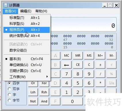Image resolution: width=122 pixels, height=111 pixels.
Task: Open the 查看(V) menu
Action: point(10,11)
